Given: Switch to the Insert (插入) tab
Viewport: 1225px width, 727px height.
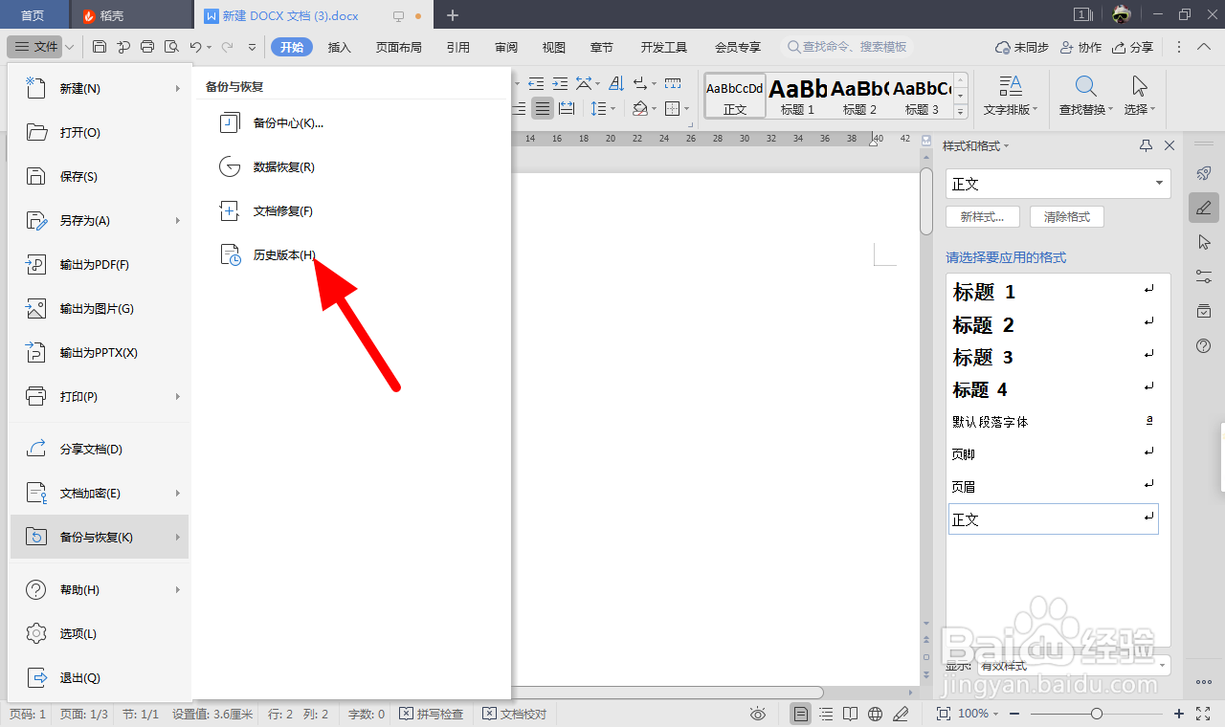Looking at the screenshot, I should click(x=340, y=47).
